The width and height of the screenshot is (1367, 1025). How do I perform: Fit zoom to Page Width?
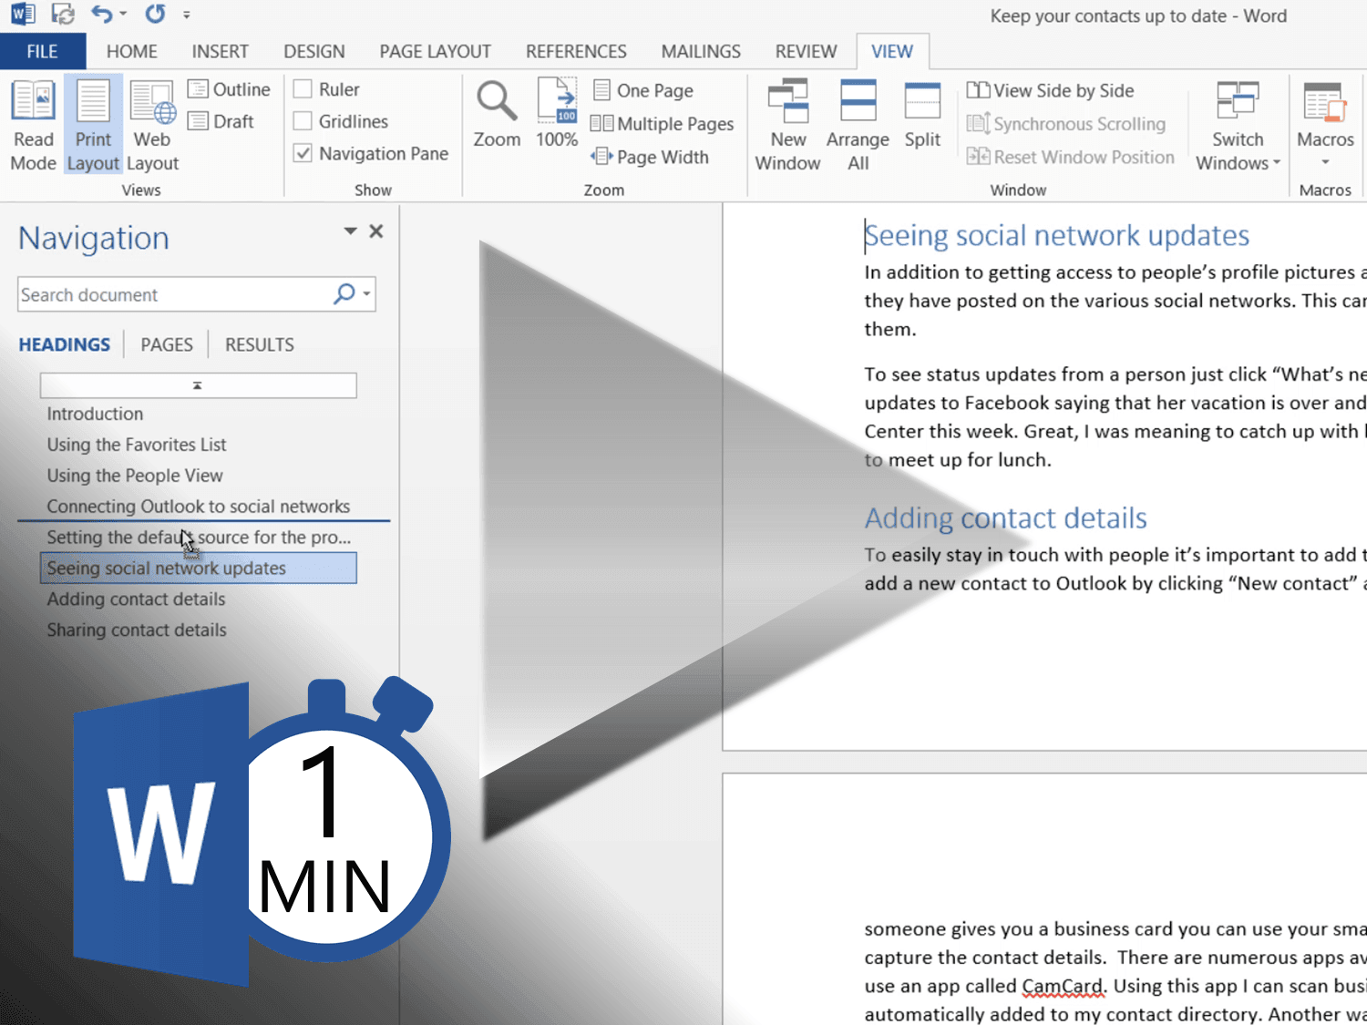[649, 157]
